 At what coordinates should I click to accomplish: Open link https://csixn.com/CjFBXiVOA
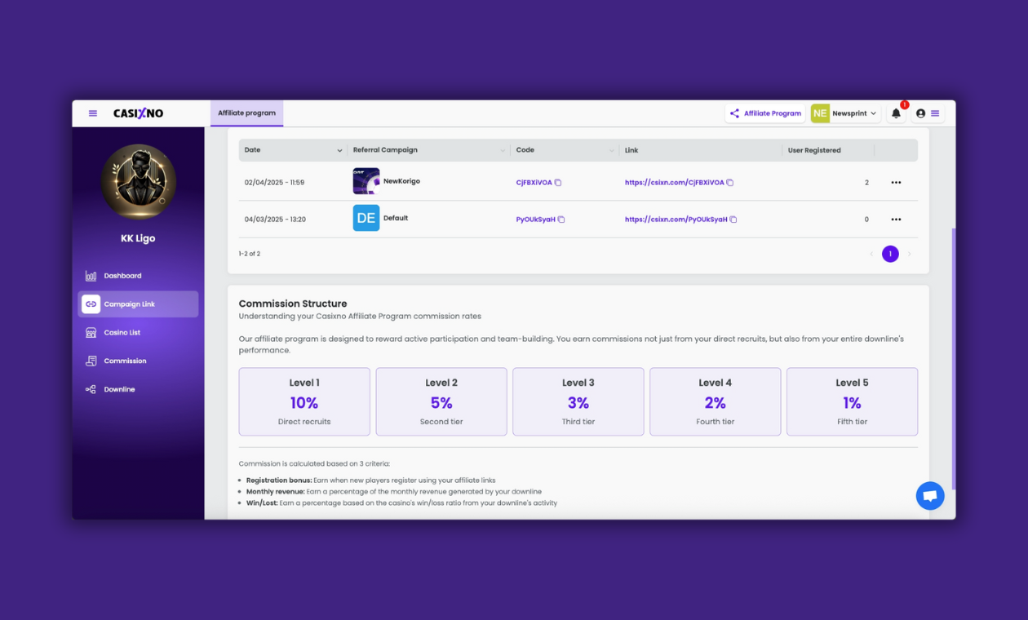(x=674, y=183)
